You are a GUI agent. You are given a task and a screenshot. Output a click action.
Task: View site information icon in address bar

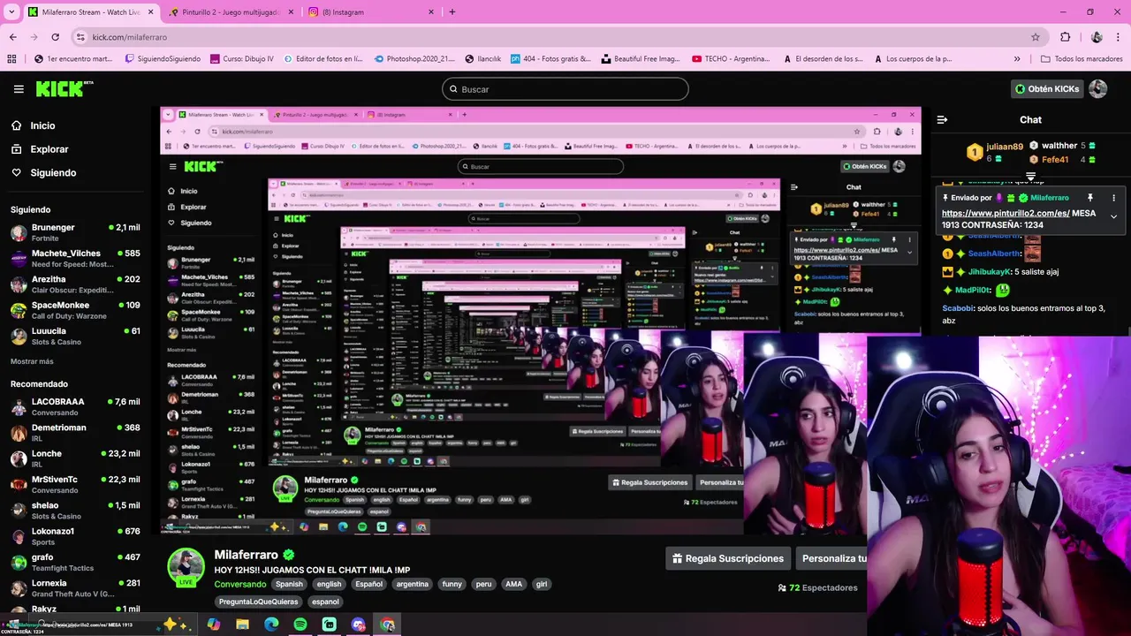click(x=80, y=37)
